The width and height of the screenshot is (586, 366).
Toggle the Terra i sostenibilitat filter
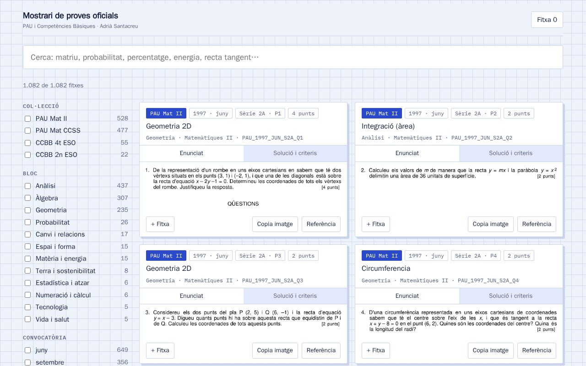27,271
